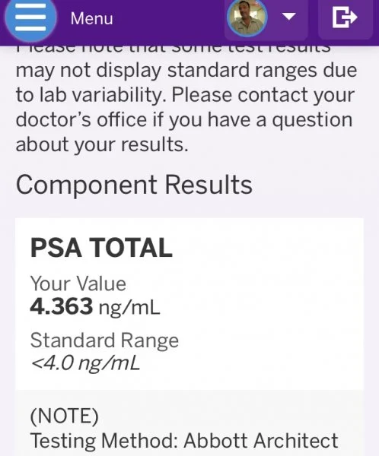Click the <4.0 ng/mL range text
The height and width of the screenshot is (456, 379).
pyautogui.click(x=85, y=363)
